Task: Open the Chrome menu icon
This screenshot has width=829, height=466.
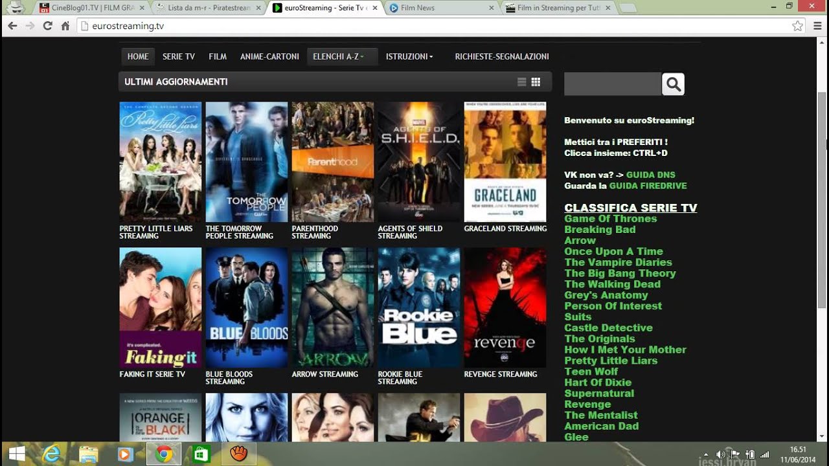Action: 817,26
